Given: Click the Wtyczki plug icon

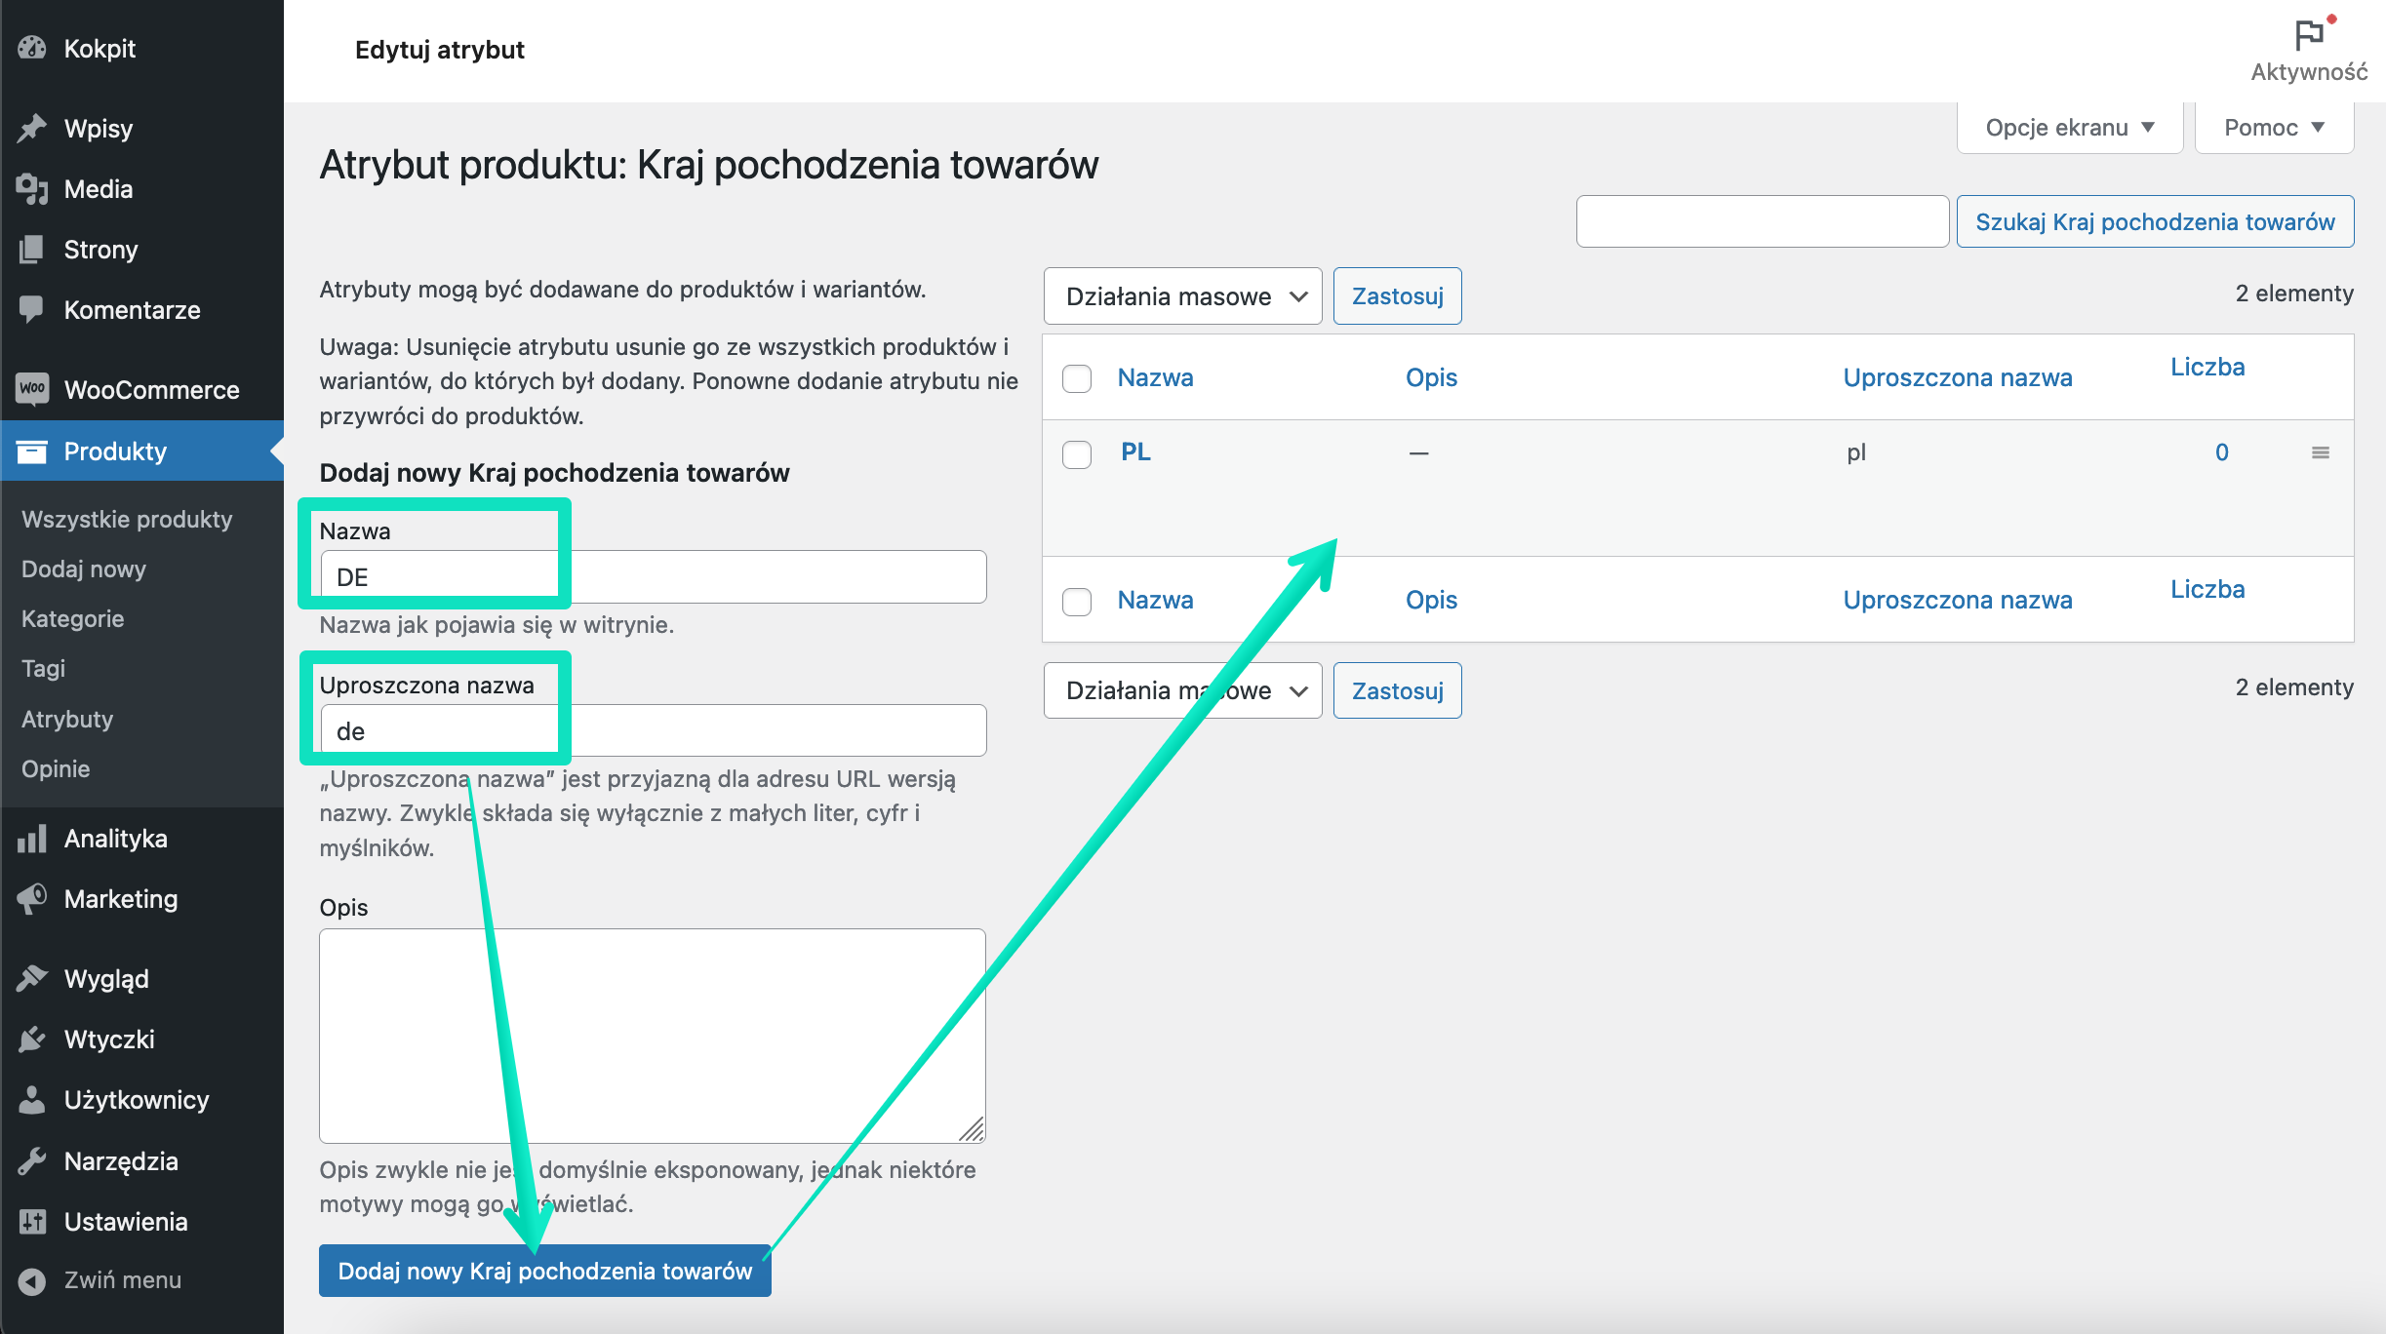Looking at the screenshot, I should 32,1039.
